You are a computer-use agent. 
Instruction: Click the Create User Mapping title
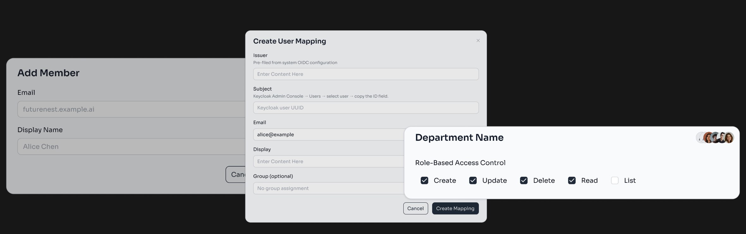click(x=290, y=41)
